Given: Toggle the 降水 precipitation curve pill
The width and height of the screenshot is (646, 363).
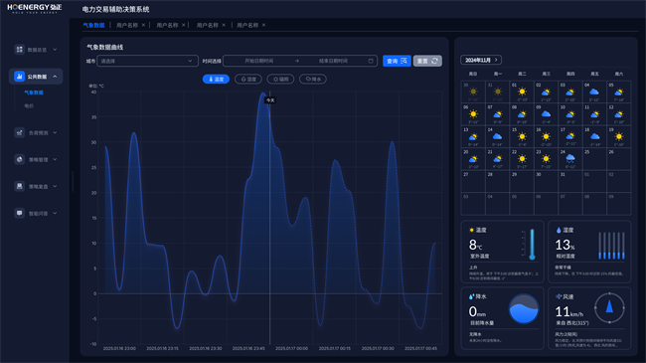Looking at the screenshot, I should click(313, 79).
